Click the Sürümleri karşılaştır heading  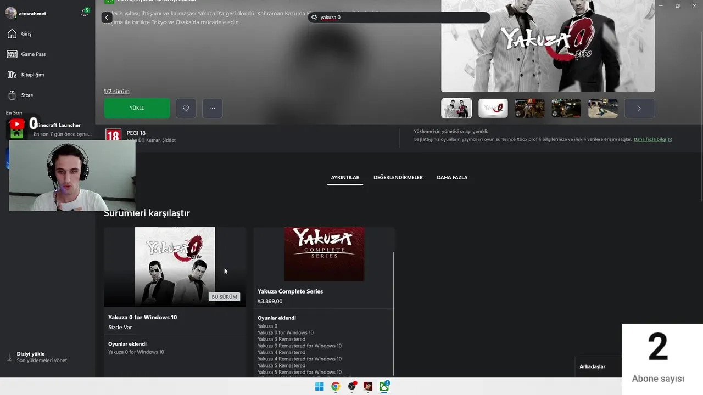click(147, 213)
